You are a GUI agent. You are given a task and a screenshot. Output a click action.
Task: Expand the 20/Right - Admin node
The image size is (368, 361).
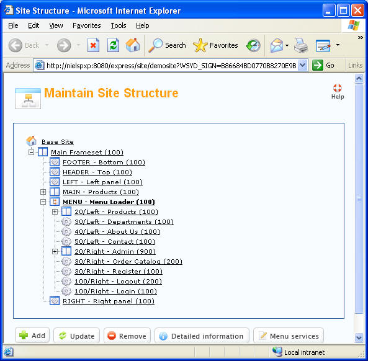coord(55,251)
